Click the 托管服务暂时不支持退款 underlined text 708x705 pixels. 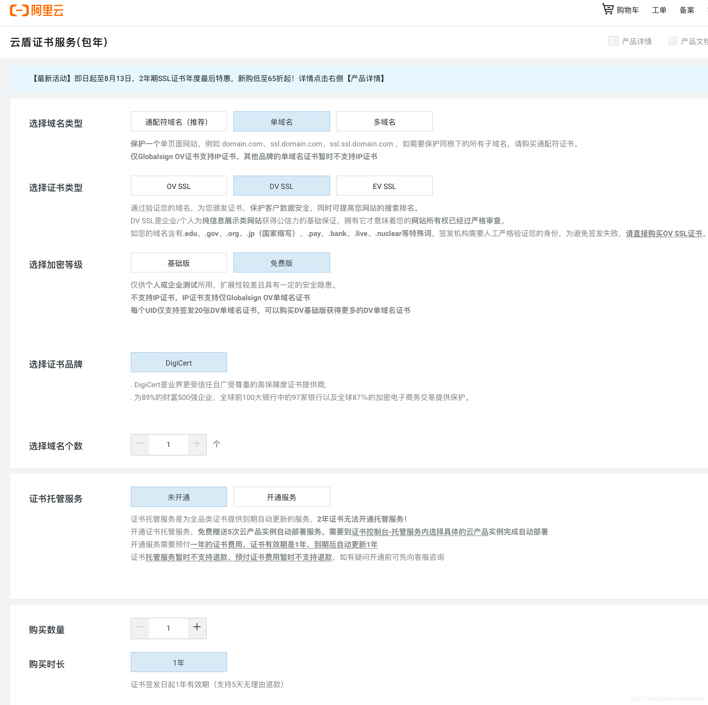pos(187,557)
